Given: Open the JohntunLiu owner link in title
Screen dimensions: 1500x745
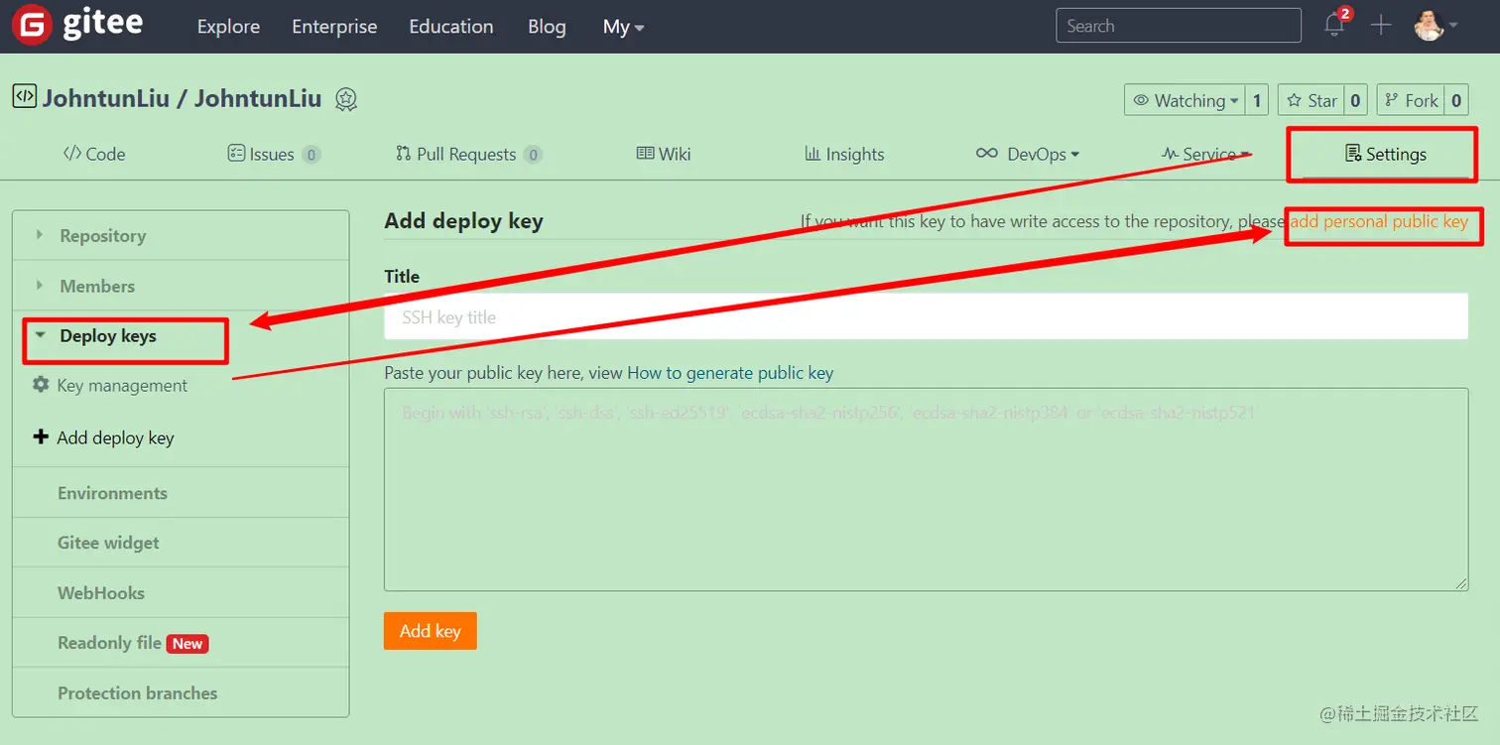Looking at the screenshot, I should click(x=105, y=98).
